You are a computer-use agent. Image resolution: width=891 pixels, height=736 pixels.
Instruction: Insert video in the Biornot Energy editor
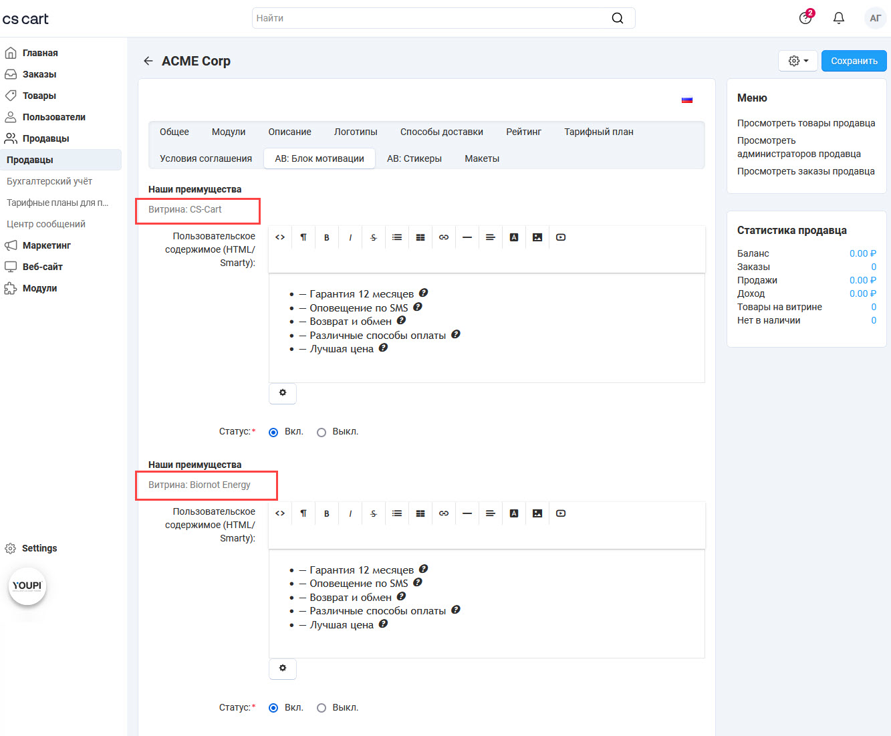[x=561, y=513]
